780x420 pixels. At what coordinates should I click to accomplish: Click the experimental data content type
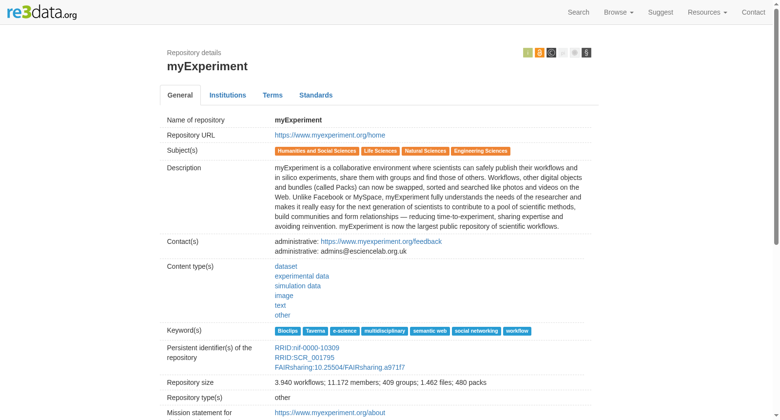pos(302,276)
